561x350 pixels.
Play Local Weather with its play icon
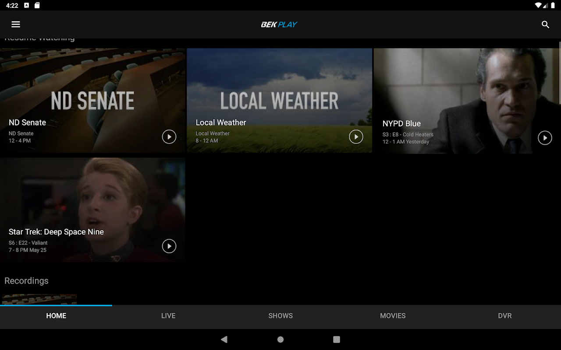[356, 137]
